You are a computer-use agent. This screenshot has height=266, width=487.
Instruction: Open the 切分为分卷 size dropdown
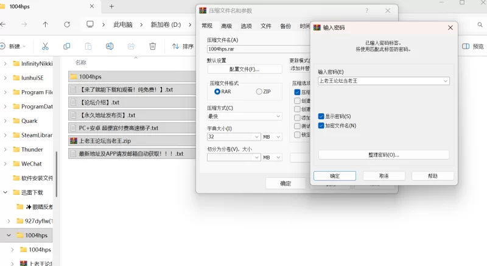coord(234,158)
